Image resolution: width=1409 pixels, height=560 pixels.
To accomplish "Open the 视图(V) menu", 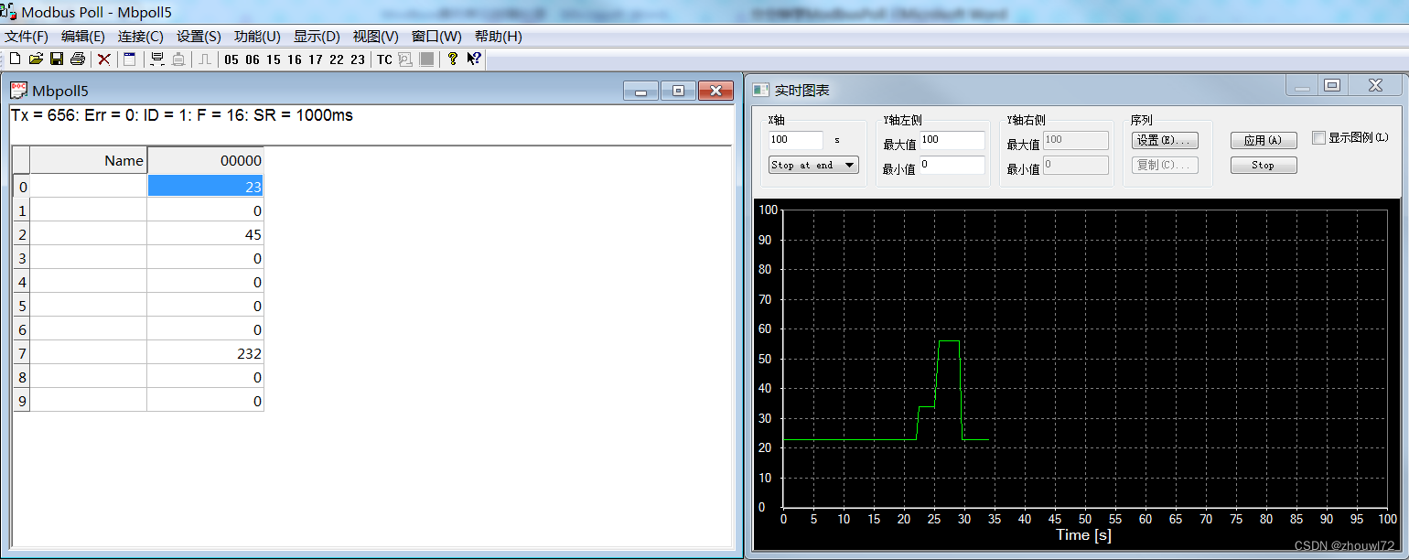I will pos(376,37).
